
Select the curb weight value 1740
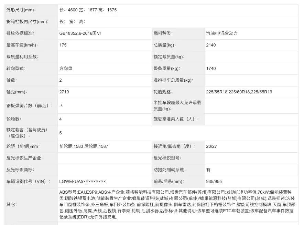211,68
